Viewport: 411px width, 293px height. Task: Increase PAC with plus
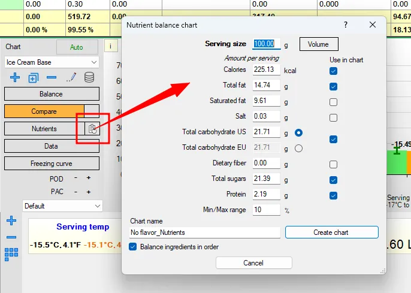tap(89, 192)
